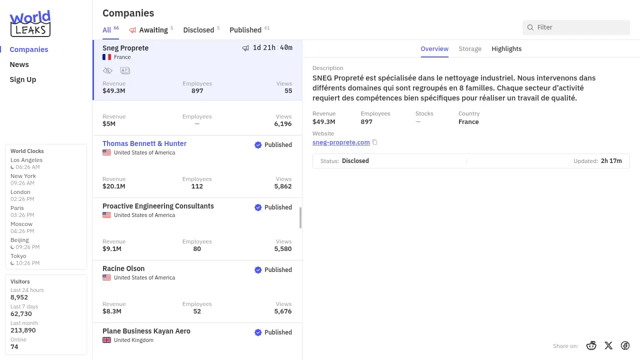
Task: Click the company list scrollbar handle
Action: [300, 217]
